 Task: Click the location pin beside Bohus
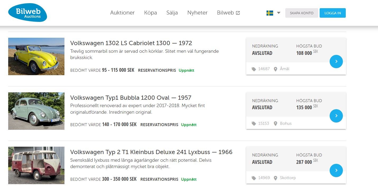point(276,123)
